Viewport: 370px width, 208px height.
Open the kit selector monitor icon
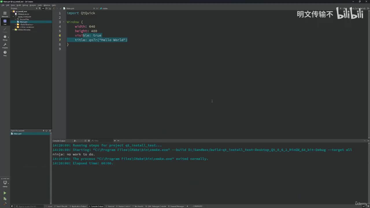coord(5,183)
